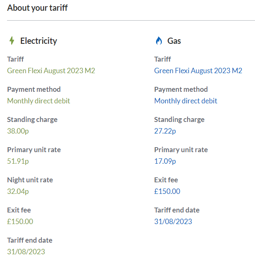Click the gas tariff end date 31/08/2023
Screen dimensions: 255x265
point(173,222)
